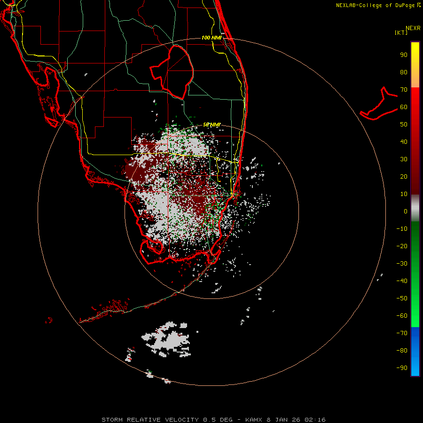Click the 0 value on velocity scale

click(406, 211)
